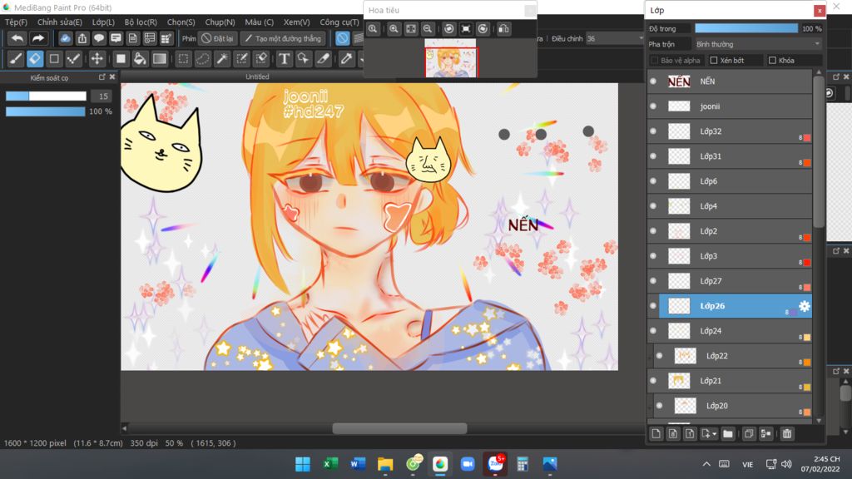Select the Lớp27 layer
This screenshot has width=852, height=479.
coord(729,281)
